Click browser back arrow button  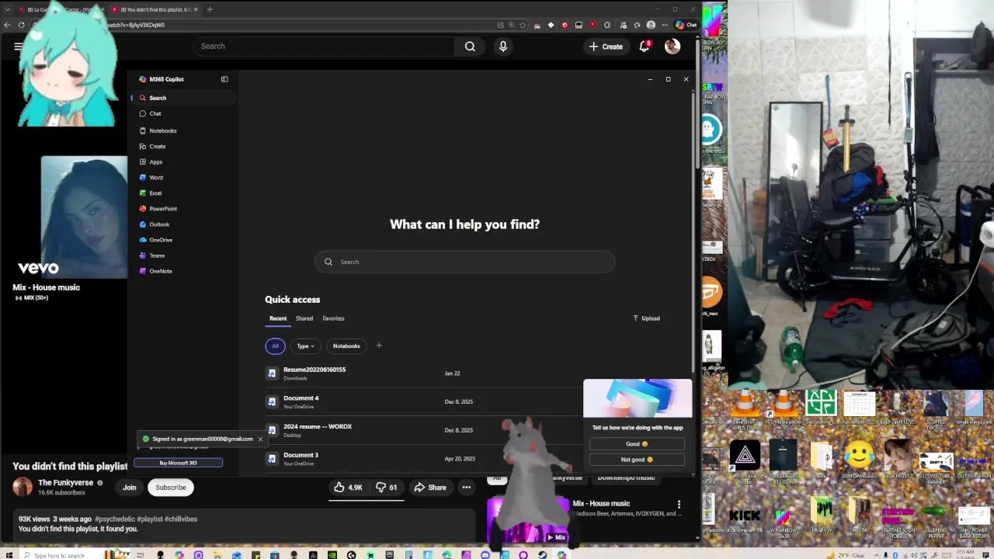point(7,25)
